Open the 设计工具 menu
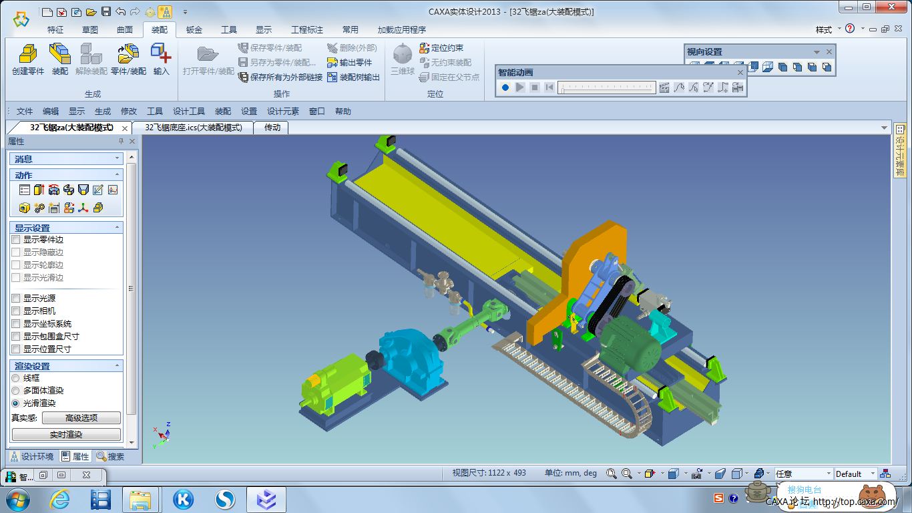This screenshot has height=513, width=912. click(x=189, y=112)
